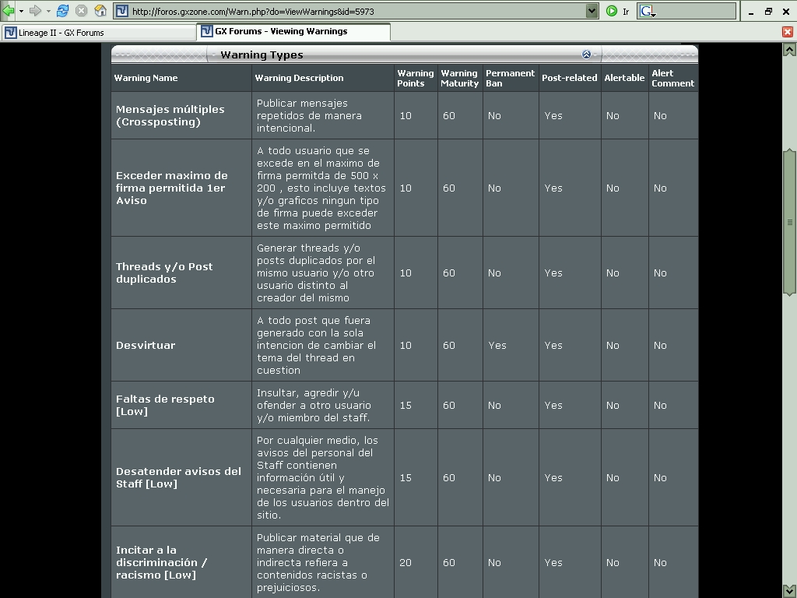Select the Exceder maximo de firma permitida warning
797x598 pixels.
(171, 188)
